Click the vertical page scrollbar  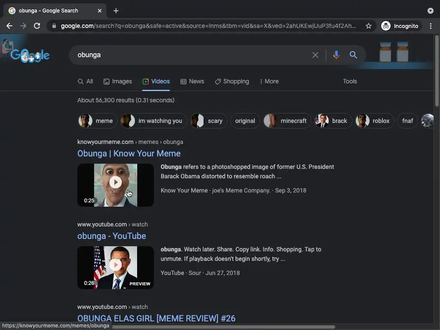437,71
